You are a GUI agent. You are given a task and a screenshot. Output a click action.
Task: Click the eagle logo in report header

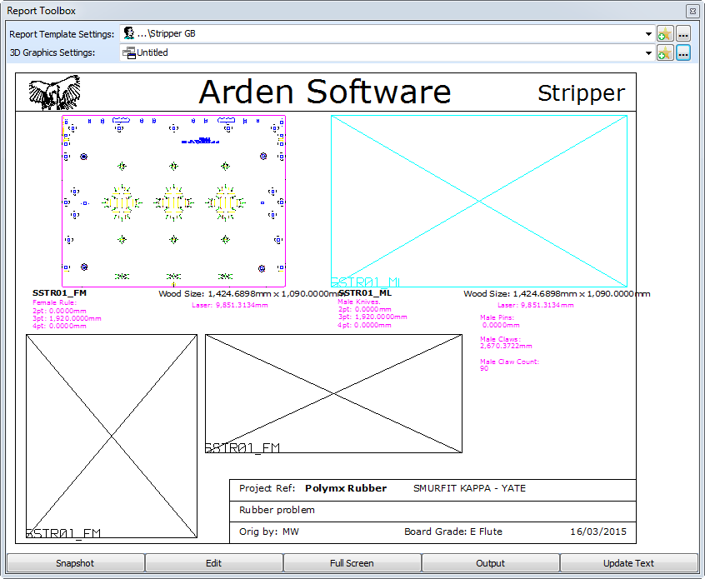[54, 92]
